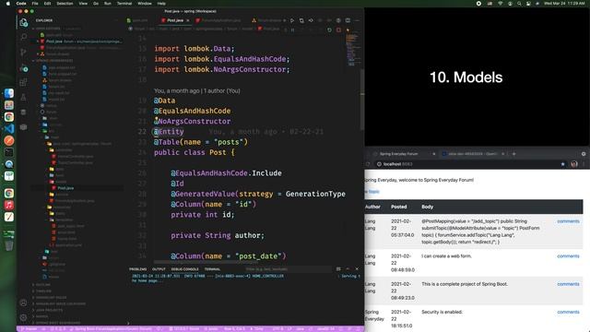Open the Explorer view in activity bar
The image size is (590, 332).
pyautogui.click(x=23, y=22)
